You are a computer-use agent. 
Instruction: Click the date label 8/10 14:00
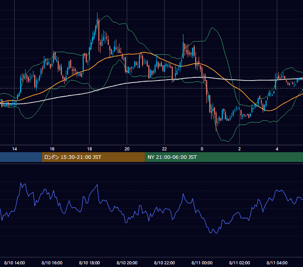click(15, 263)
